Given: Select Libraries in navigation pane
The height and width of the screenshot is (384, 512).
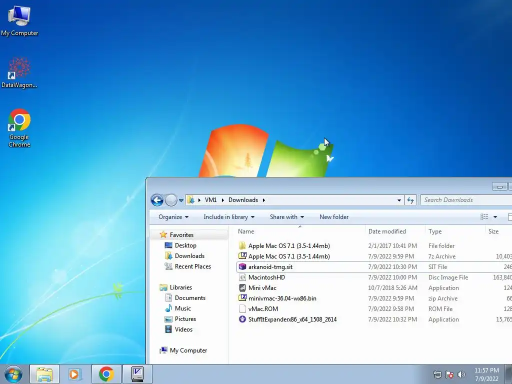Looking at the screenshot, I should click(x=180, y=287).
